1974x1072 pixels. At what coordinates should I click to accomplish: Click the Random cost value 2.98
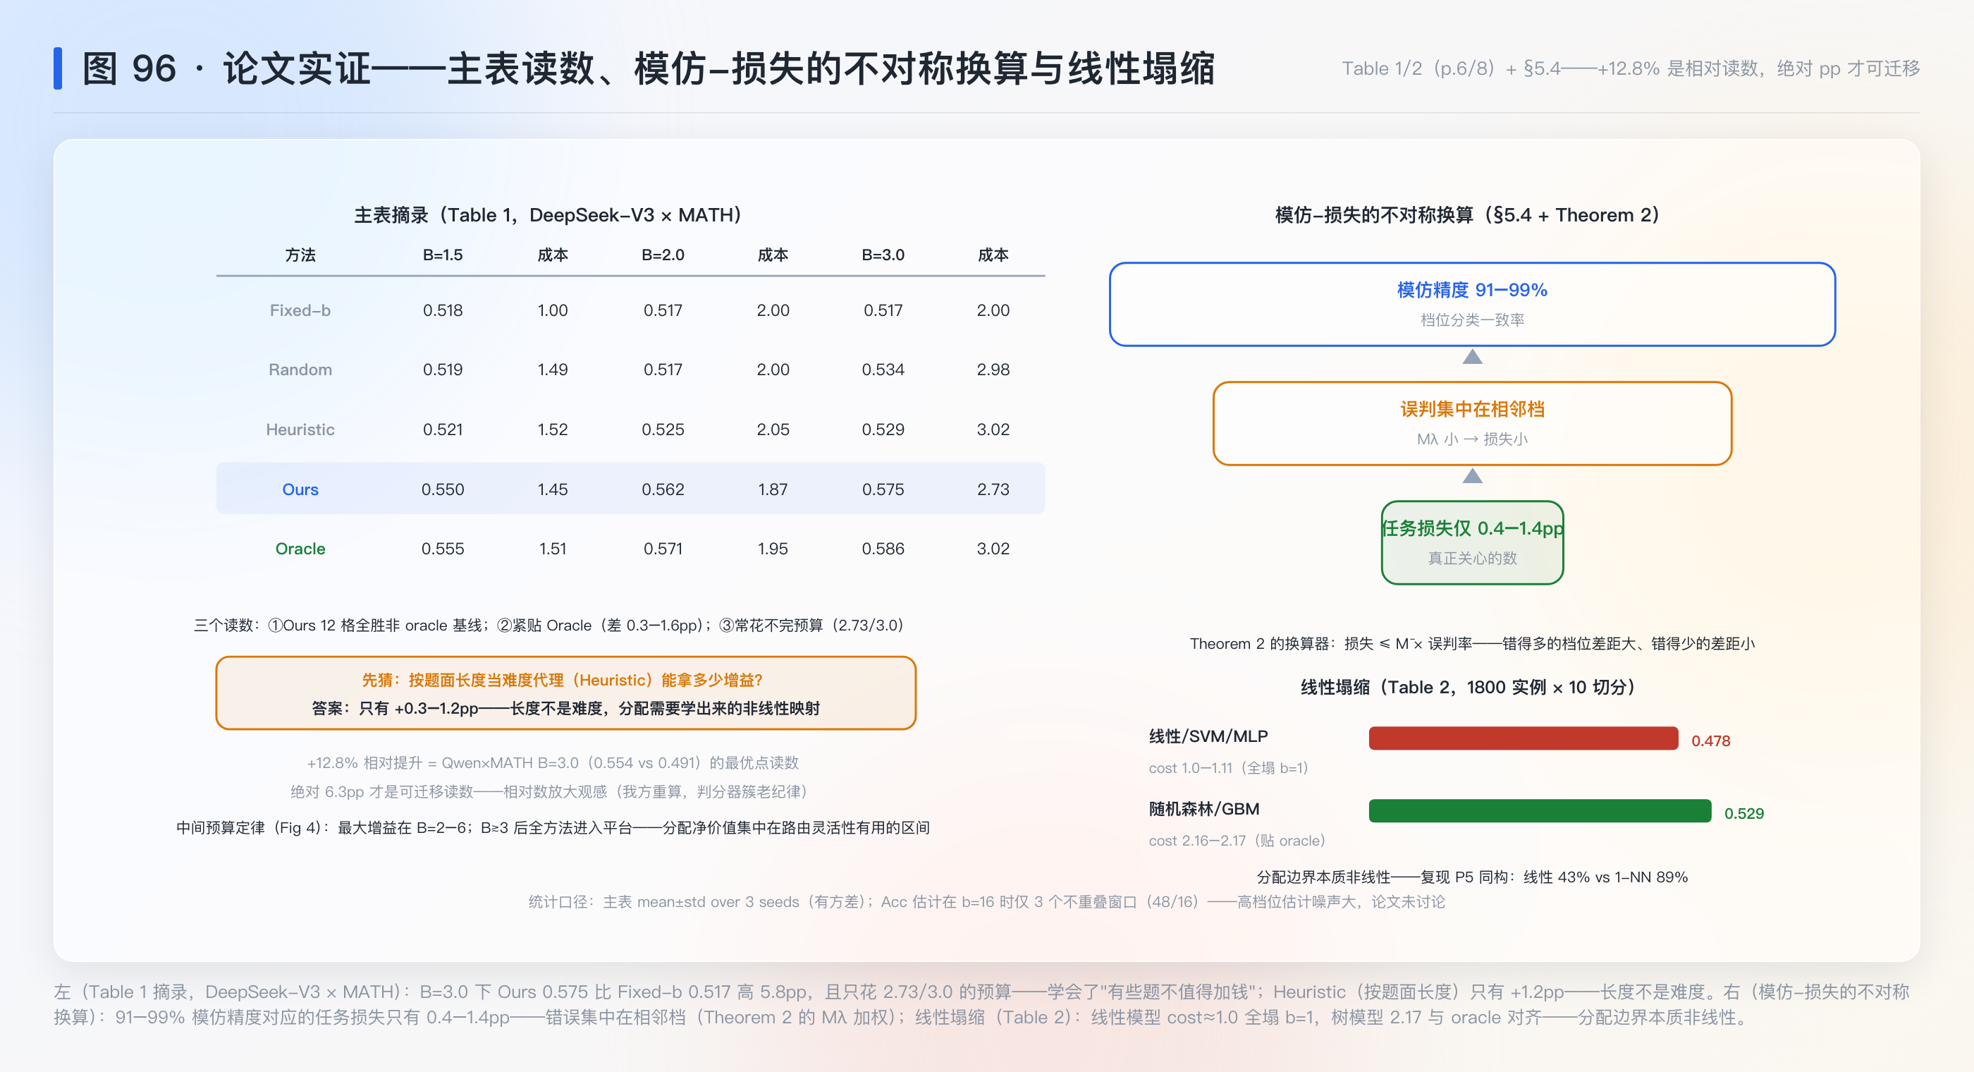[x=993, y=370]
